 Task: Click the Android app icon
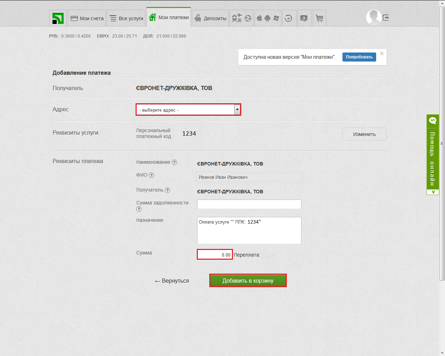click(x=267, y=18)
